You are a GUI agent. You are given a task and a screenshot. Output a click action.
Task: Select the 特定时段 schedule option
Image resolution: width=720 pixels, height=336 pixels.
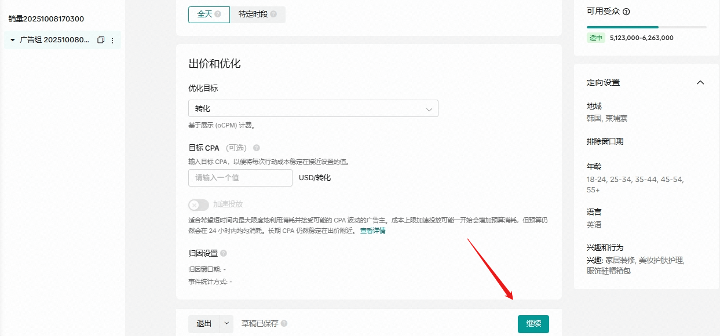[258, 14]
